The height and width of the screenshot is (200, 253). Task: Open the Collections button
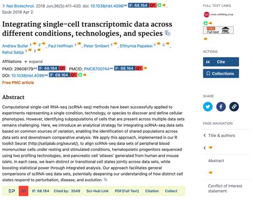click(x=221, y=74)
